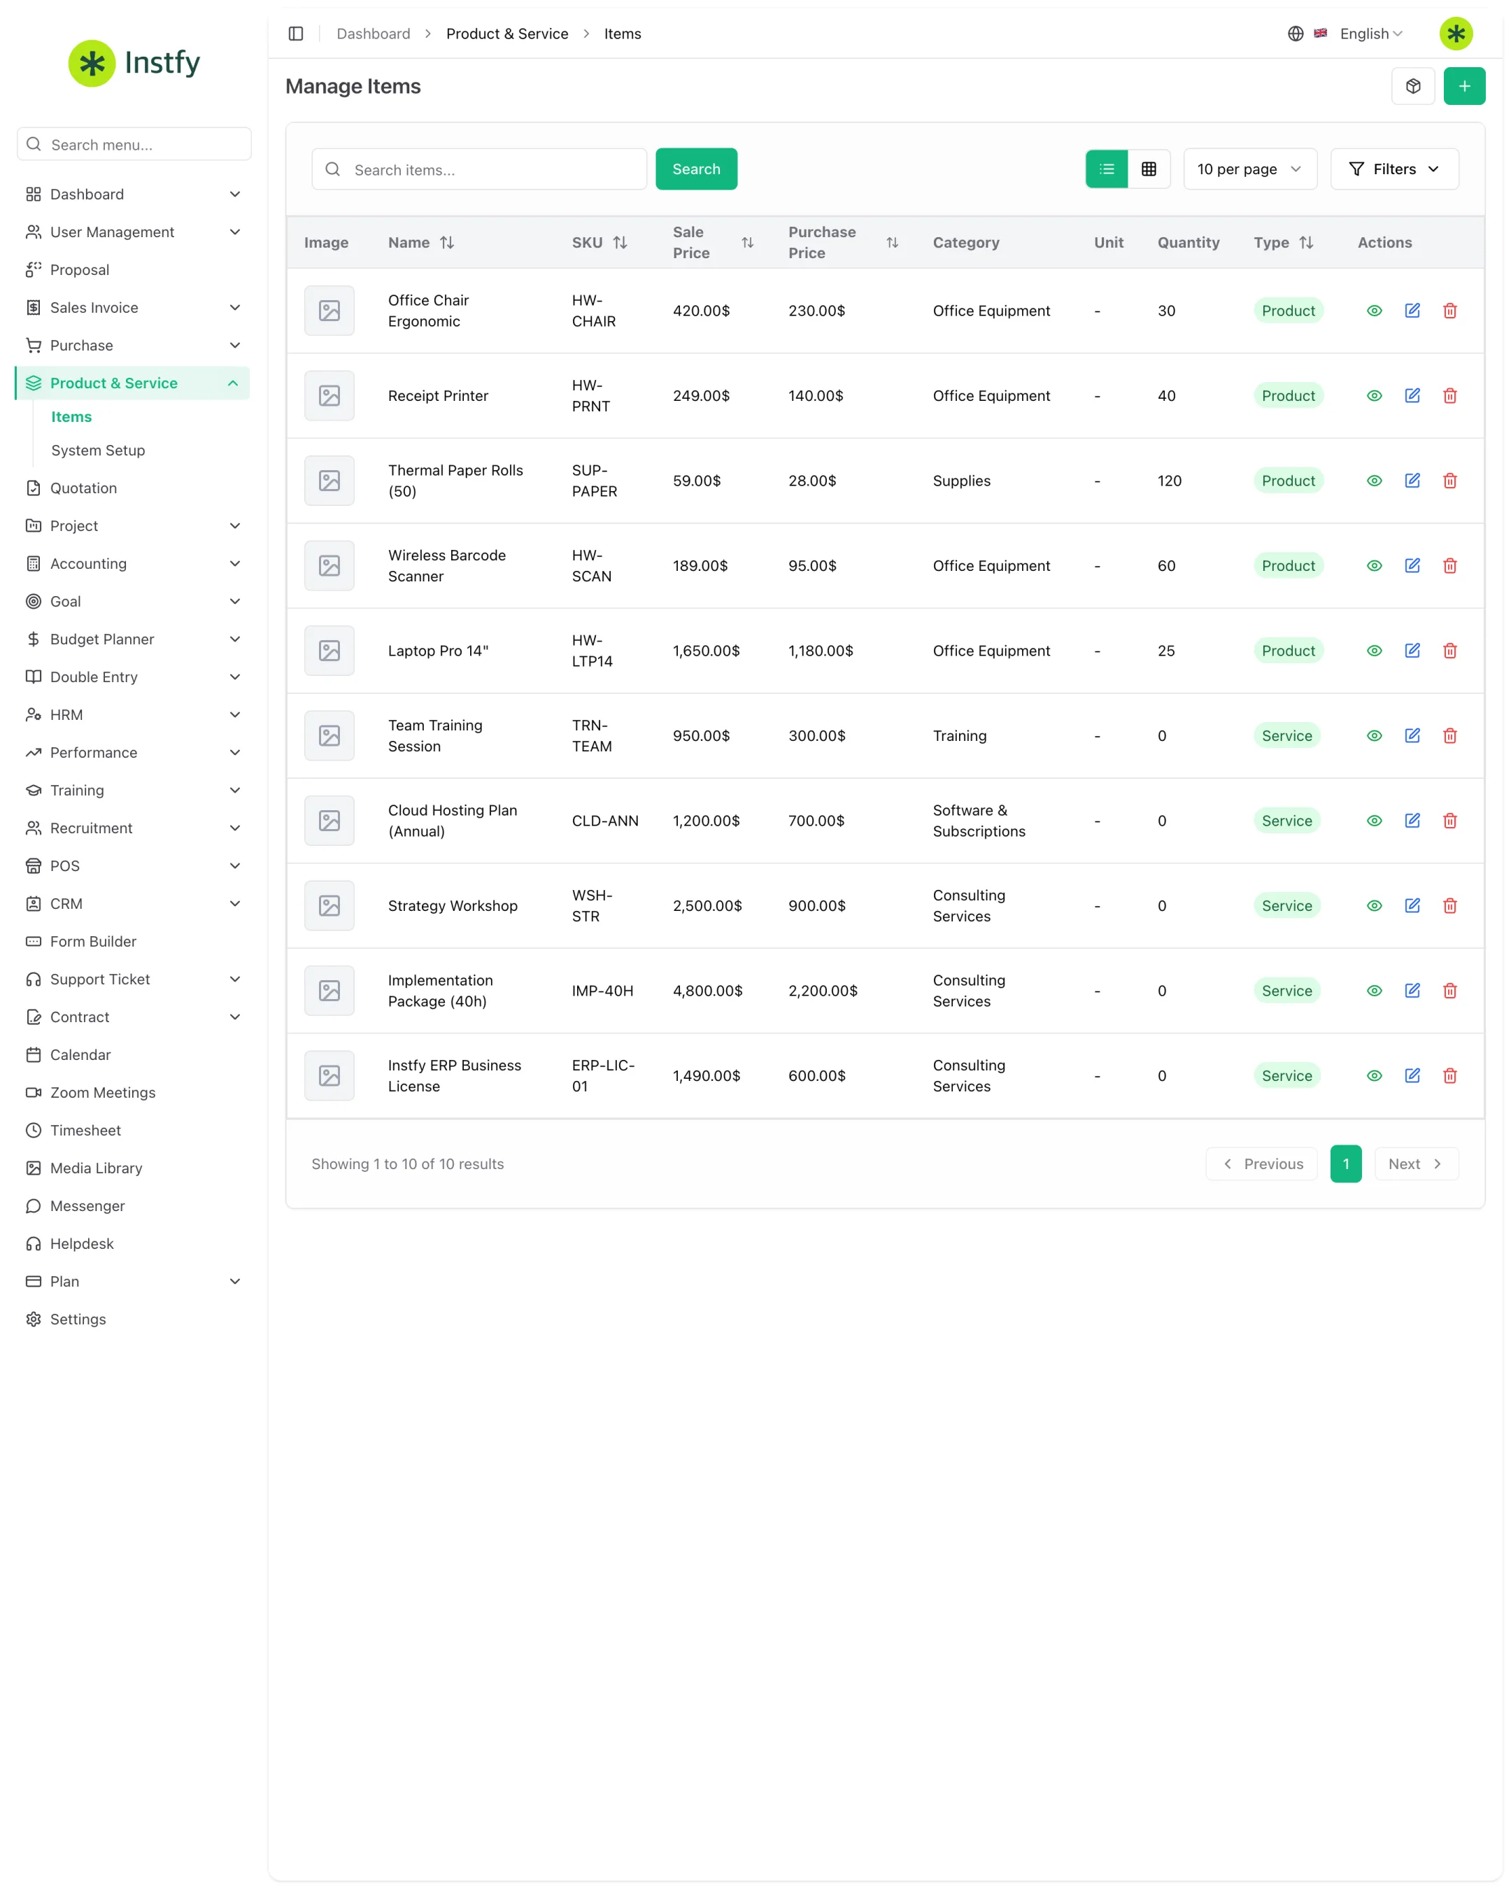Screen dimensions: 1511x1889
Task: Open Dashboard breadcrumb link
Action: coord(373,34)
